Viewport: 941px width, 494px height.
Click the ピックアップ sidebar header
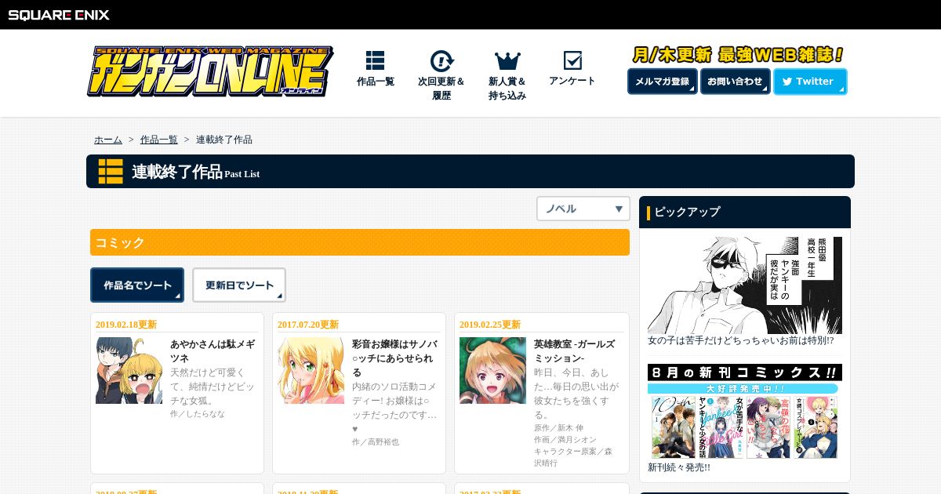[x=745, y=212]
